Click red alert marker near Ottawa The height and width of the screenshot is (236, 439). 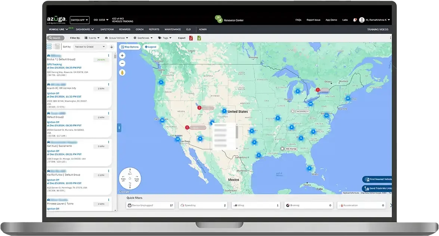[318, 90]
